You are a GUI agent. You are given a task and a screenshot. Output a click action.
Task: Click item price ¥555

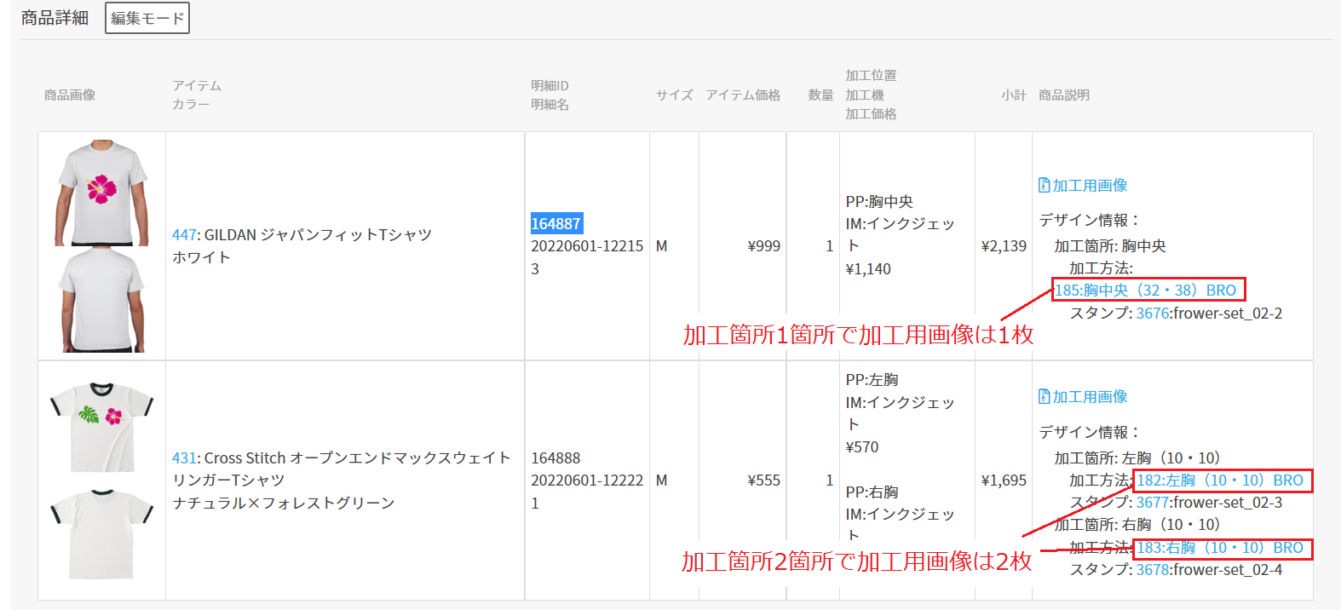click(x=763, y=480)
